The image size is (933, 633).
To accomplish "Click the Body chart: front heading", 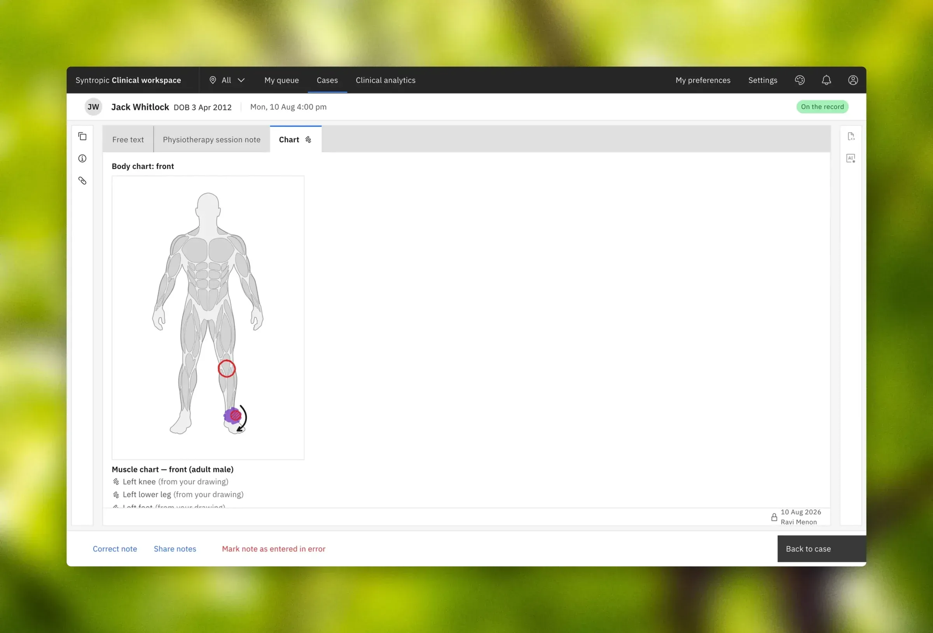I will 143,166.
